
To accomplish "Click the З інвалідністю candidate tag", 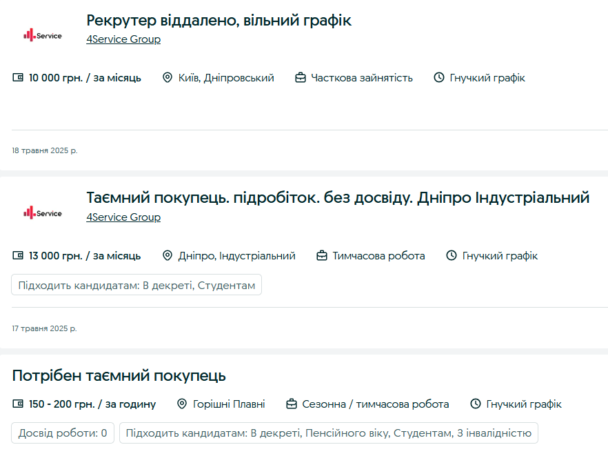I will [x=494, y=433].
